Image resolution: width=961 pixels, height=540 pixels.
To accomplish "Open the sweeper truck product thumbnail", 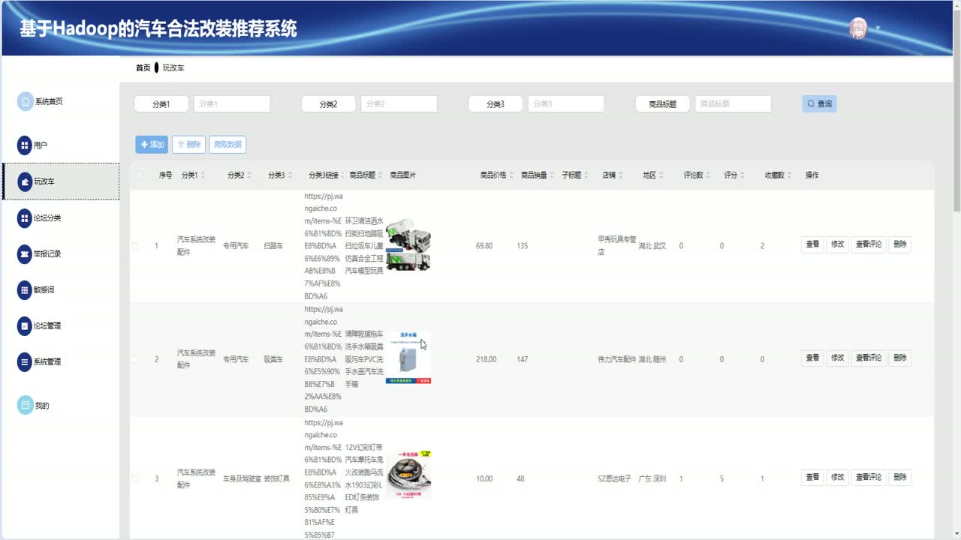I will click(408, 244).
